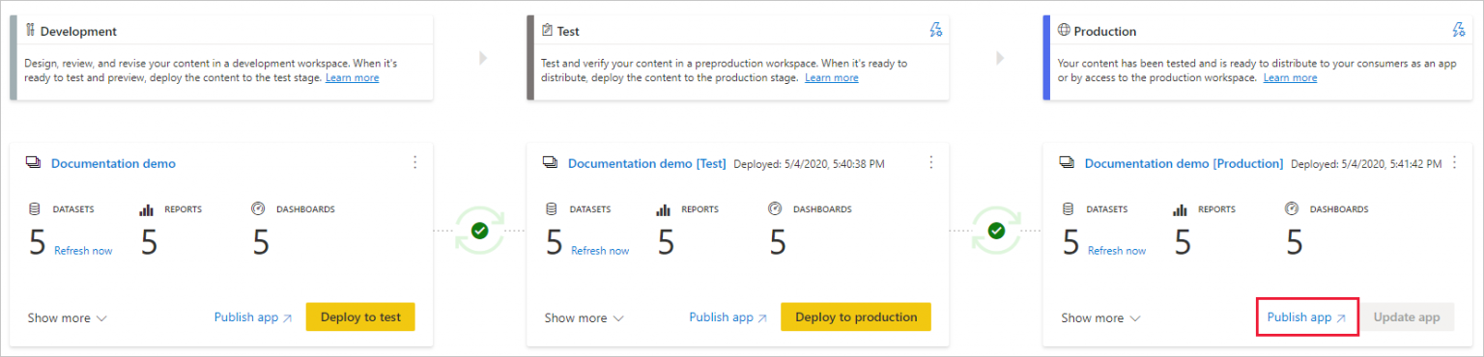Expand Show more in Test card
This screenshot has height=357, width=1484.
click(x=584, y=317)
